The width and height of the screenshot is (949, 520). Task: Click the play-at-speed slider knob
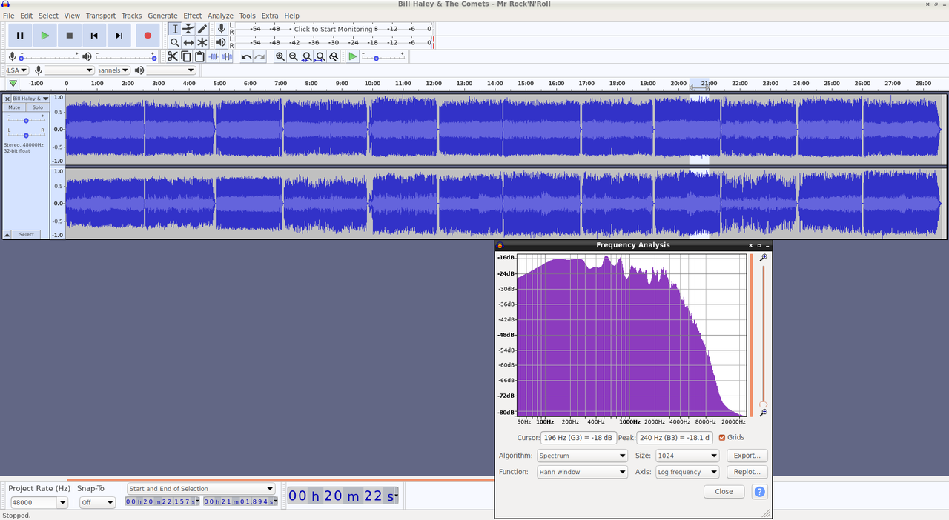tap(376, 58)
